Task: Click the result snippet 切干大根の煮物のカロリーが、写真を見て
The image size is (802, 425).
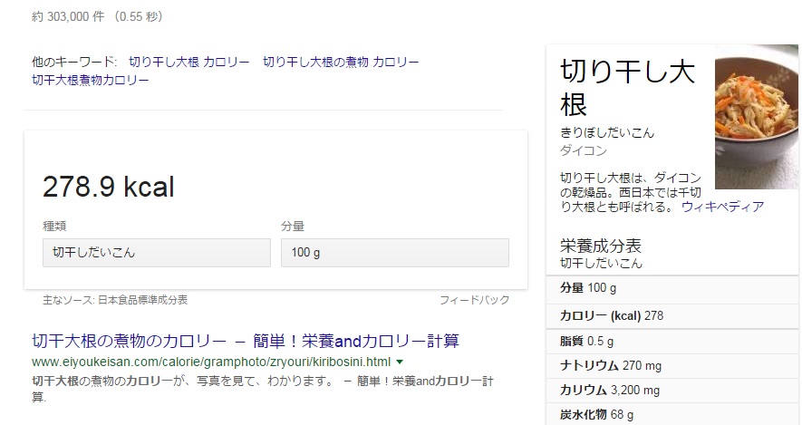Action: coord(263,389)
